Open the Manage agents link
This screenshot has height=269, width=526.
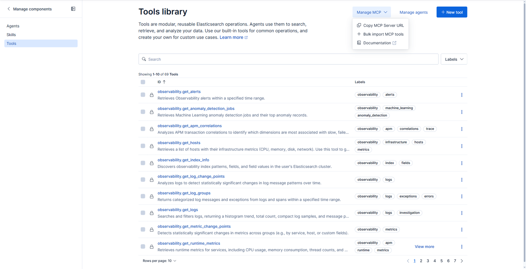414,12
